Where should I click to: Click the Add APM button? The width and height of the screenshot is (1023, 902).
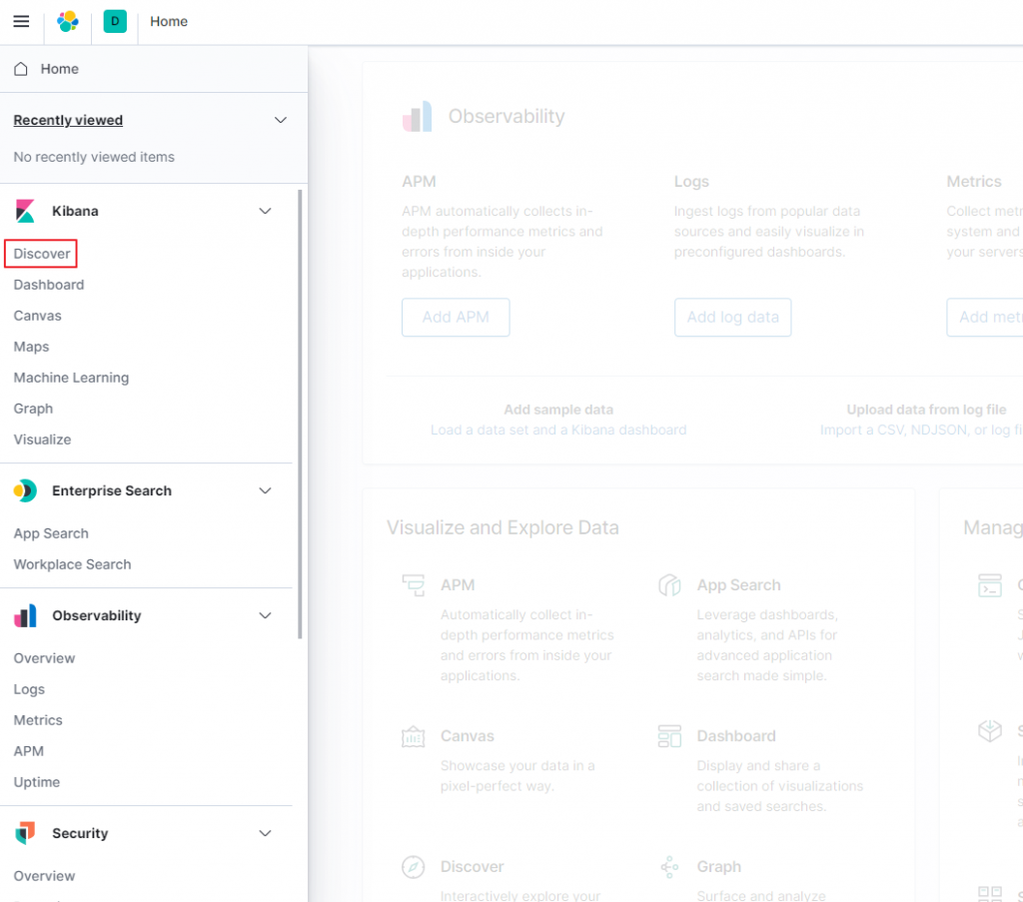tap(456, 317)
